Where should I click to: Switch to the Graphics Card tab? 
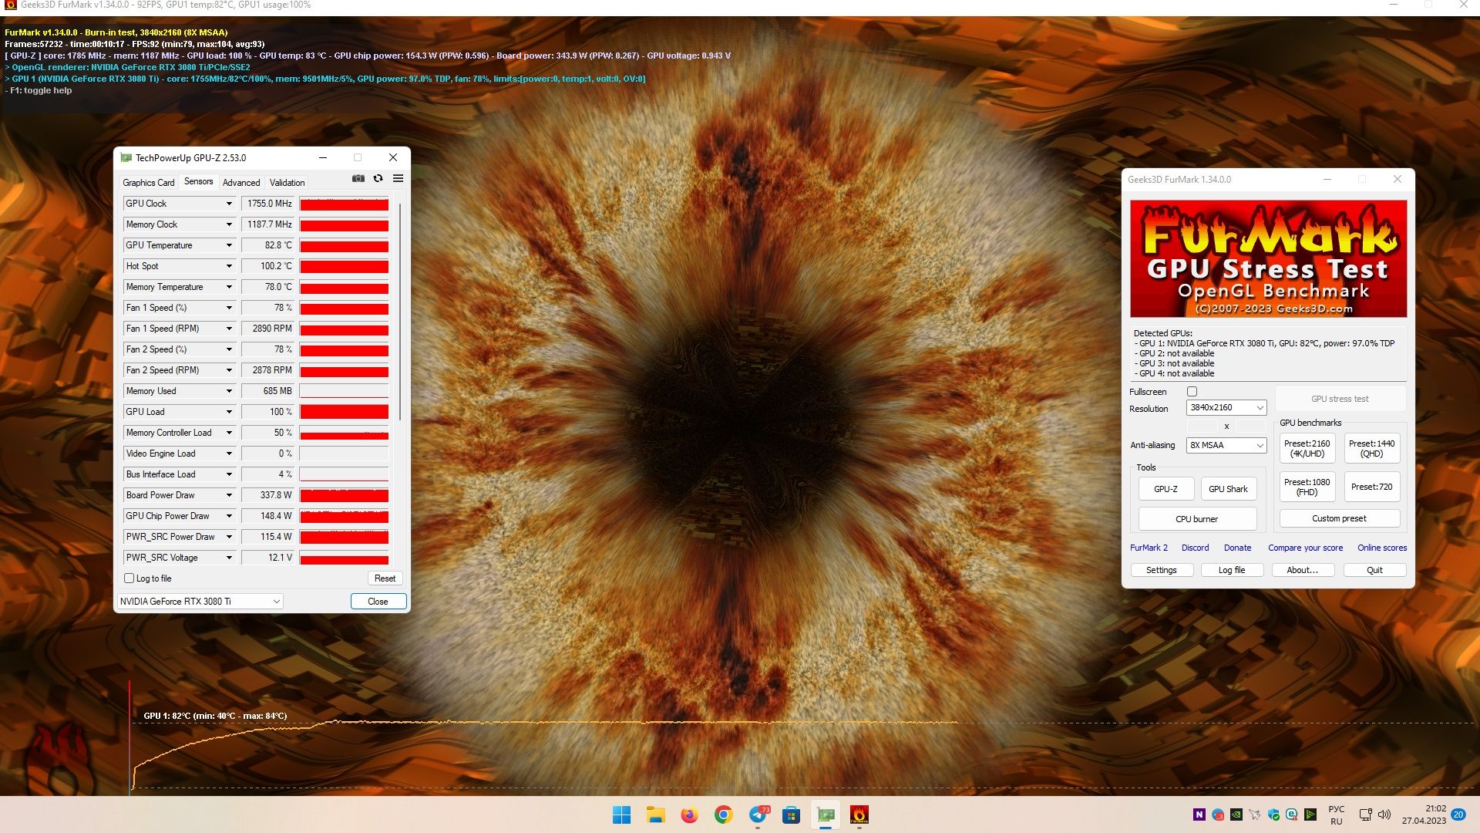click(x=149, y=183)
